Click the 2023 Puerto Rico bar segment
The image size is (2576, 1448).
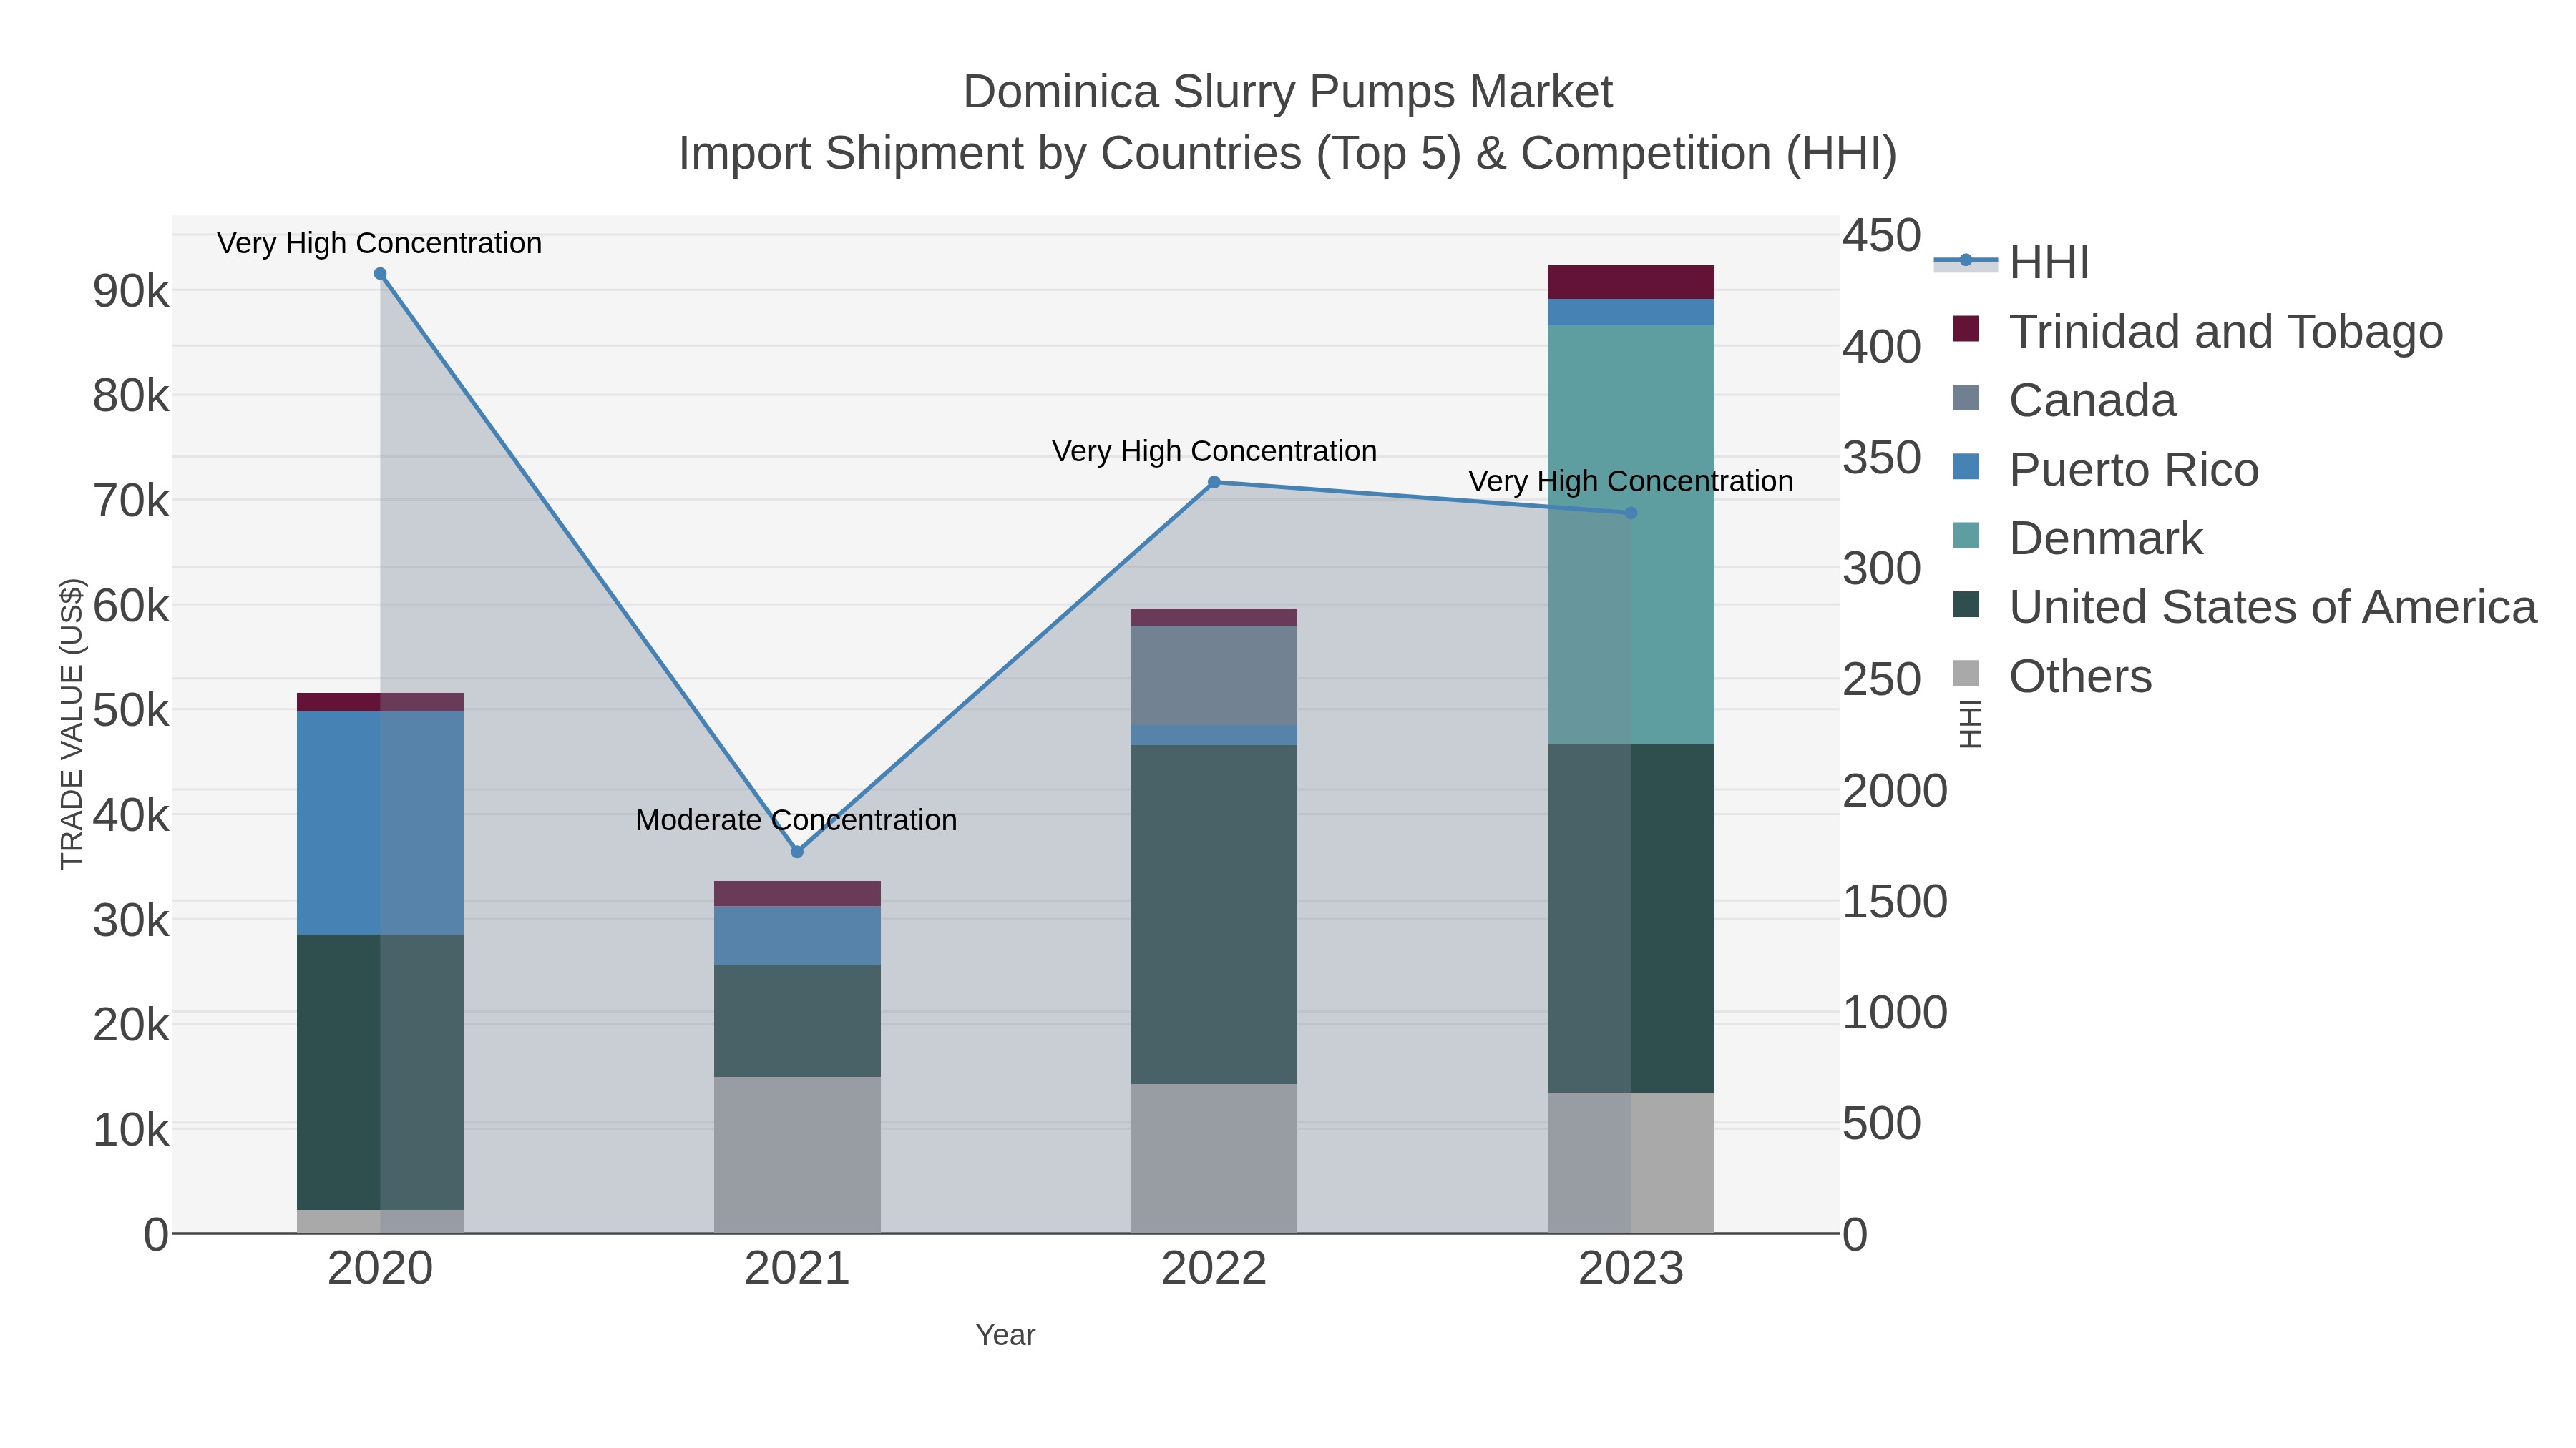1631,312
